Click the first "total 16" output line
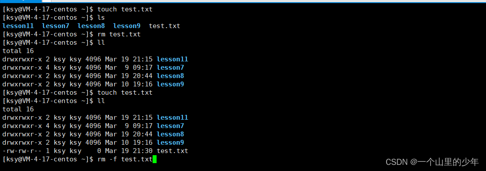The height and width of the screenshot is (171, 486). coord(18,51)
